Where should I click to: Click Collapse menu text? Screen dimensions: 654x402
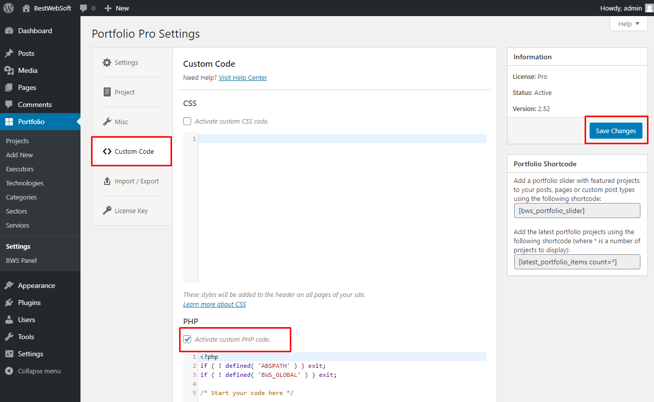[x=39, y=371]
